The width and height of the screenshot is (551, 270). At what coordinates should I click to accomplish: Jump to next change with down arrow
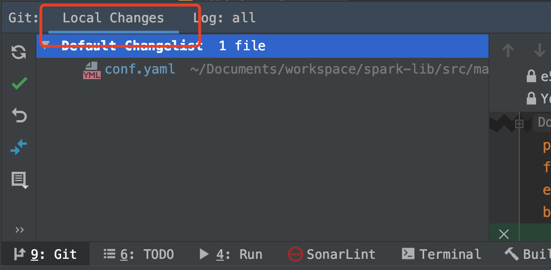click(x=539, y=50)
